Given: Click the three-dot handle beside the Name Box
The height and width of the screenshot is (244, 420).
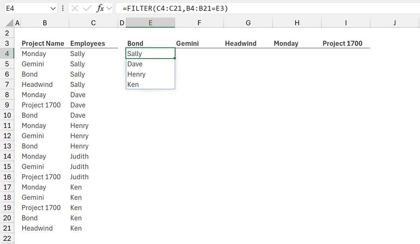Looking at the screenshot, I should coord(63,8).
